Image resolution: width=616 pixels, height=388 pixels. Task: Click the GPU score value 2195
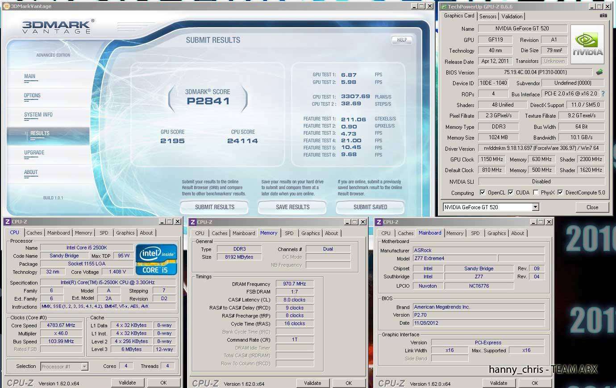172,141
